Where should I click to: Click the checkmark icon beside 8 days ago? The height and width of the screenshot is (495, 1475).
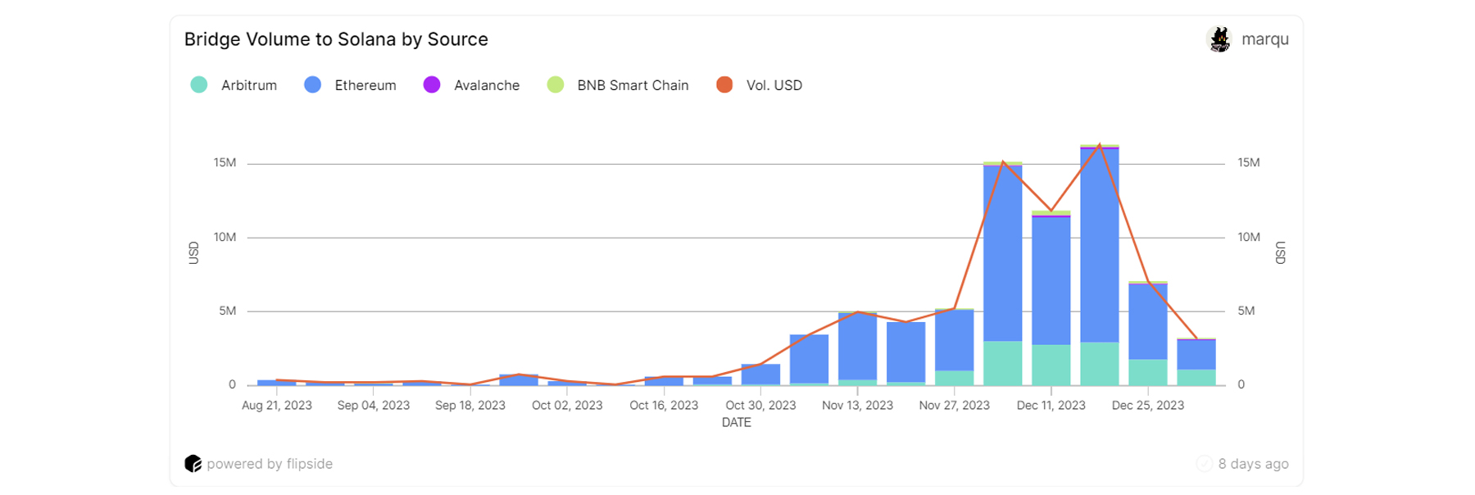tap(1204, 464)
